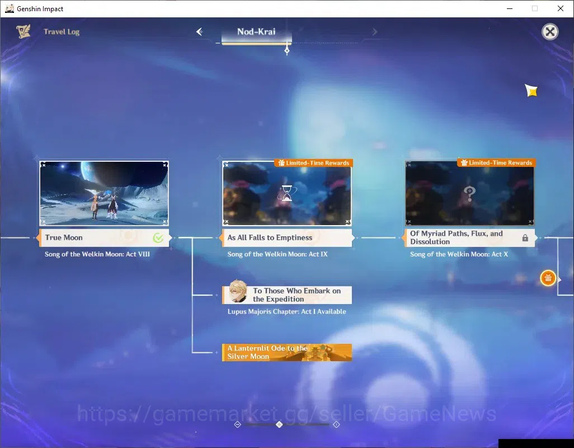Click left end marker of bottom timeline slider
574x448 pixels.
[x=238, y=424]
